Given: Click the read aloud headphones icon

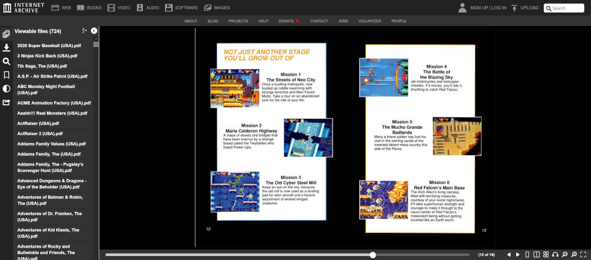Looking at the screenshot, I should 556,255.
